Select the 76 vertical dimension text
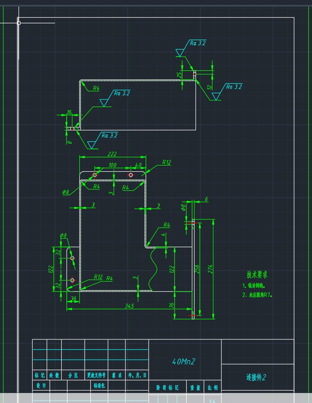 [171, 305]
